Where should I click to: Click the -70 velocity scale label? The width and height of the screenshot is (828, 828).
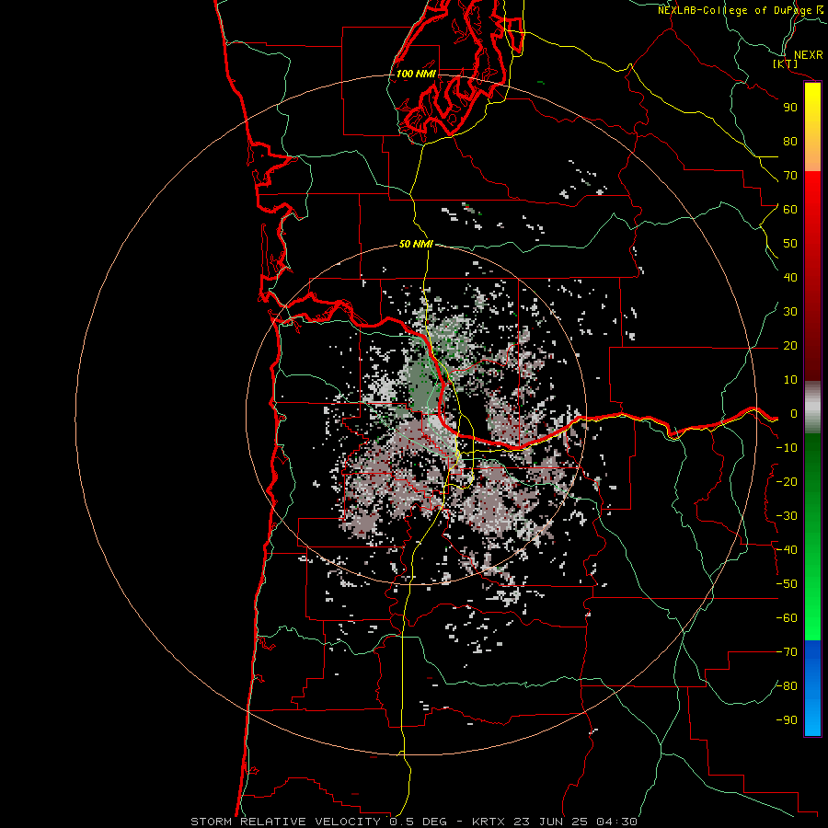(787, 652)
